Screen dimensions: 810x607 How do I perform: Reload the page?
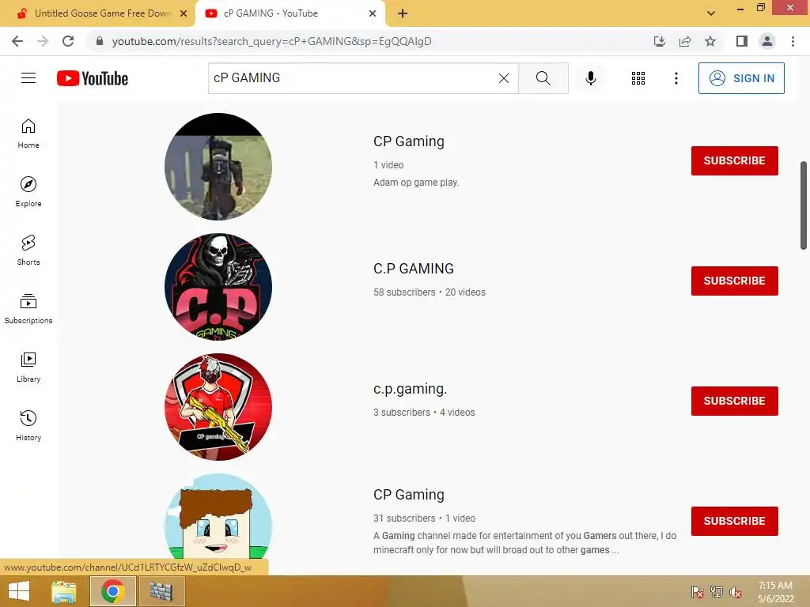68,41
